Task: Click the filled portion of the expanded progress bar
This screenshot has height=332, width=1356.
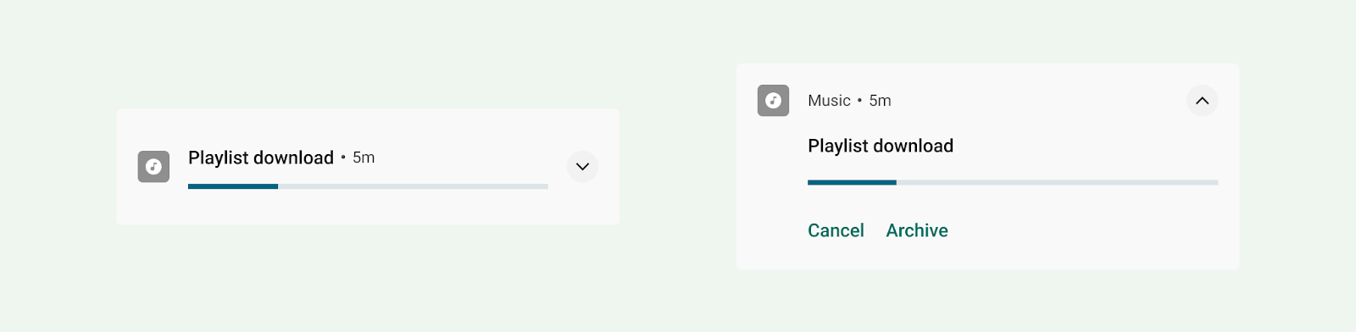Action: [852, 182]
